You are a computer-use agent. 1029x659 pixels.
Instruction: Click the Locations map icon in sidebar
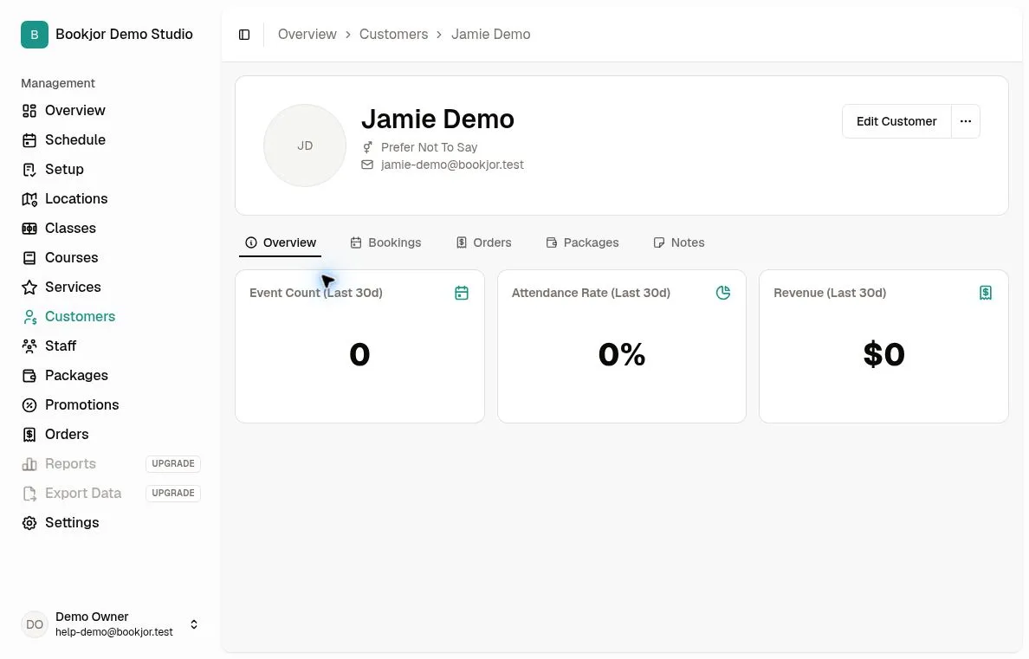click(29, 199)
